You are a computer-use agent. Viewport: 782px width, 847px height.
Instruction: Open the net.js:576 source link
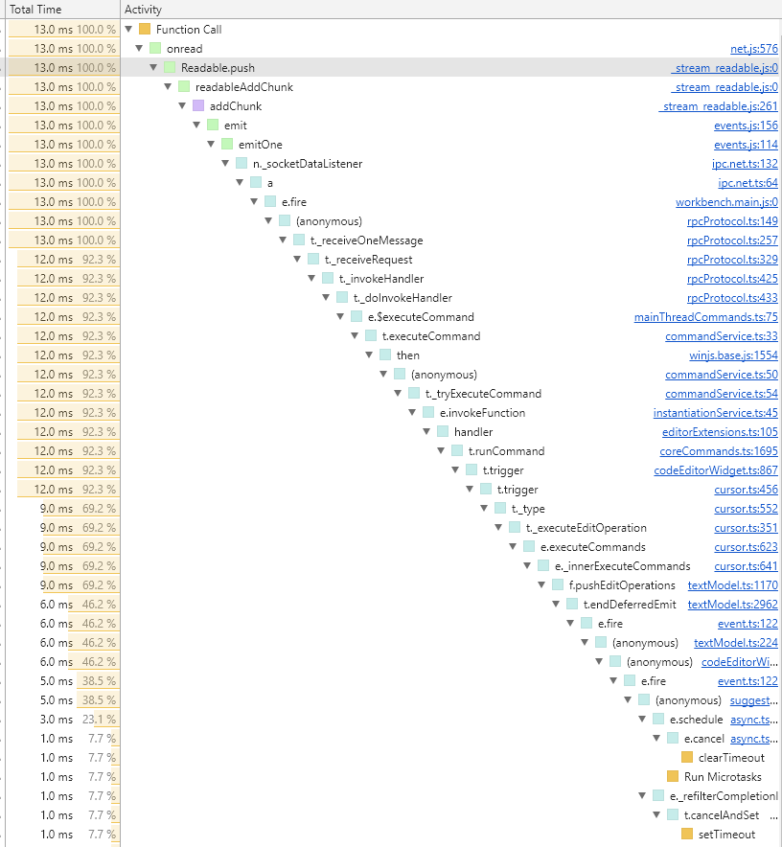pyautogui.click(x=754, y=49)
